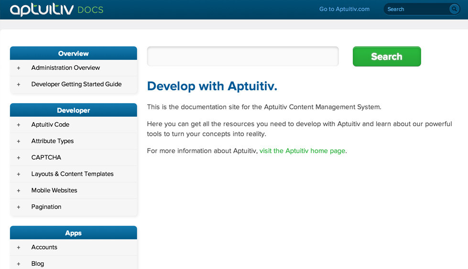Viewport: 468px width, 269px height.
Task: Open Layouts & Content Templates
Action: point(72,173)
